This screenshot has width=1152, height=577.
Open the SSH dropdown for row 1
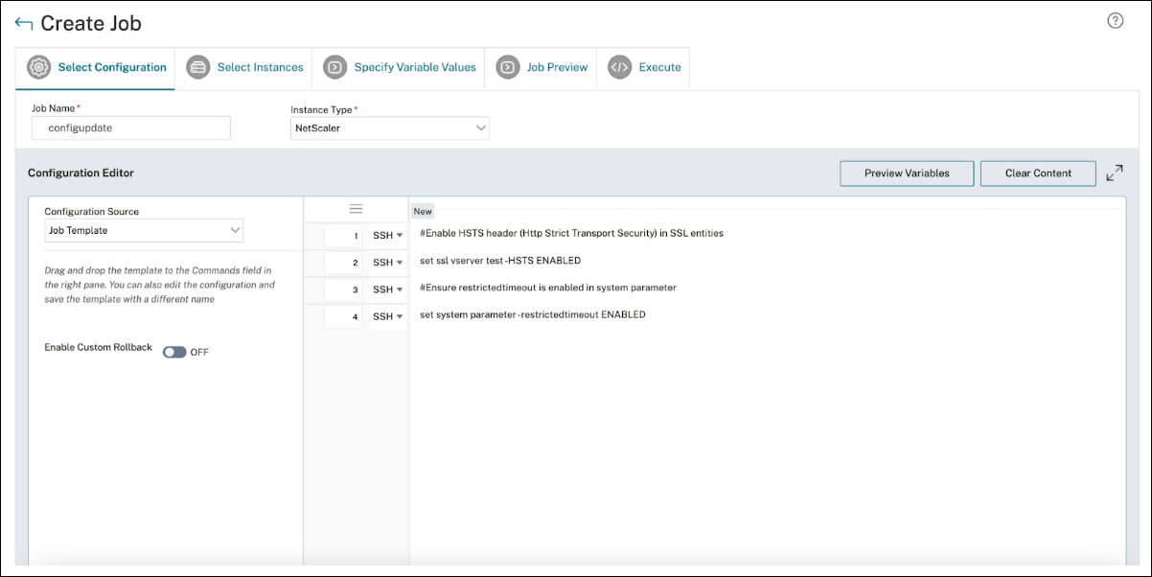(387, 235)
